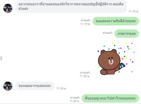Select the long message starting with อยากจะบอกว่า
Screen dimensions: 141x104
tap(71, 6)
